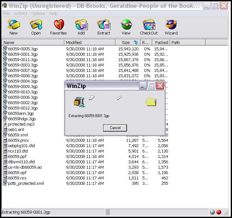The height and width of the screenshot is (218, 232).
Task: Select file icon of 66059.smil
Action: (5, 135)
